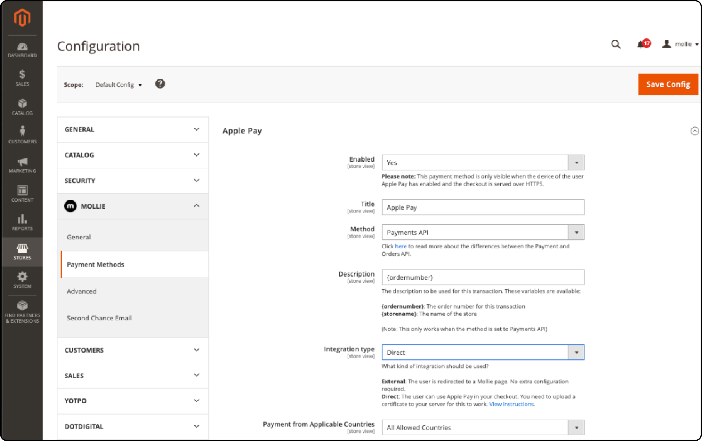Open the Content sidebar menu
Screen dimensions: 702x441
[x=22, y=193]
